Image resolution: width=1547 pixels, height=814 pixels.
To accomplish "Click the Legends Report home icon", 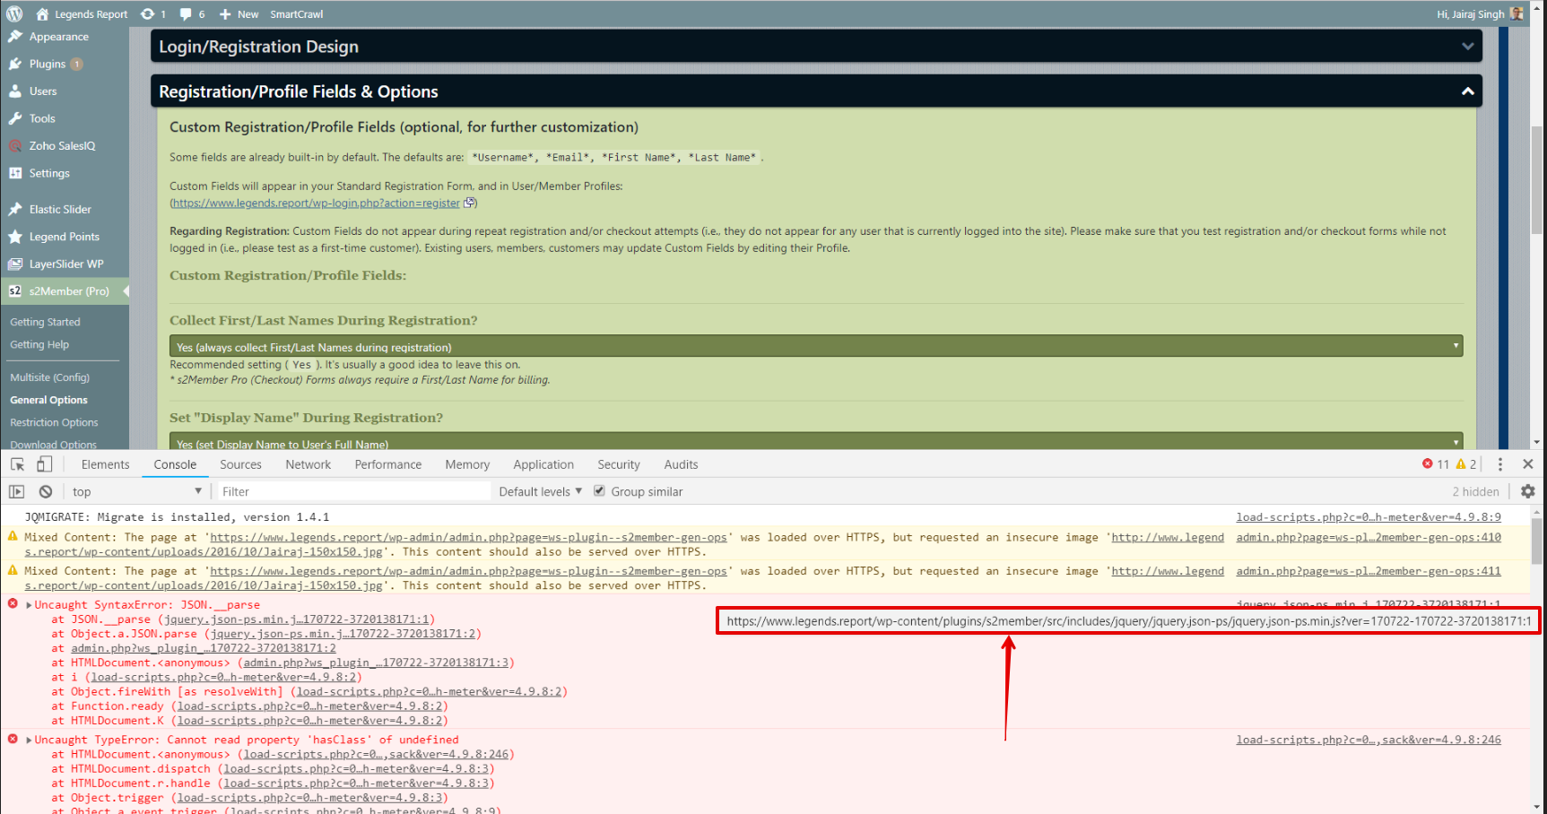I will click(42, 13).
